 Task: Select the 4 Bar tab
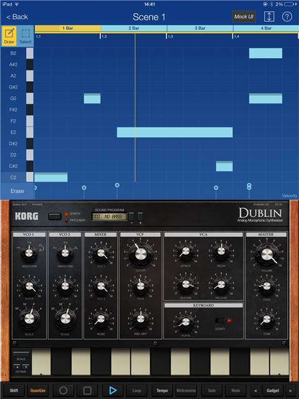pos(266,28)
